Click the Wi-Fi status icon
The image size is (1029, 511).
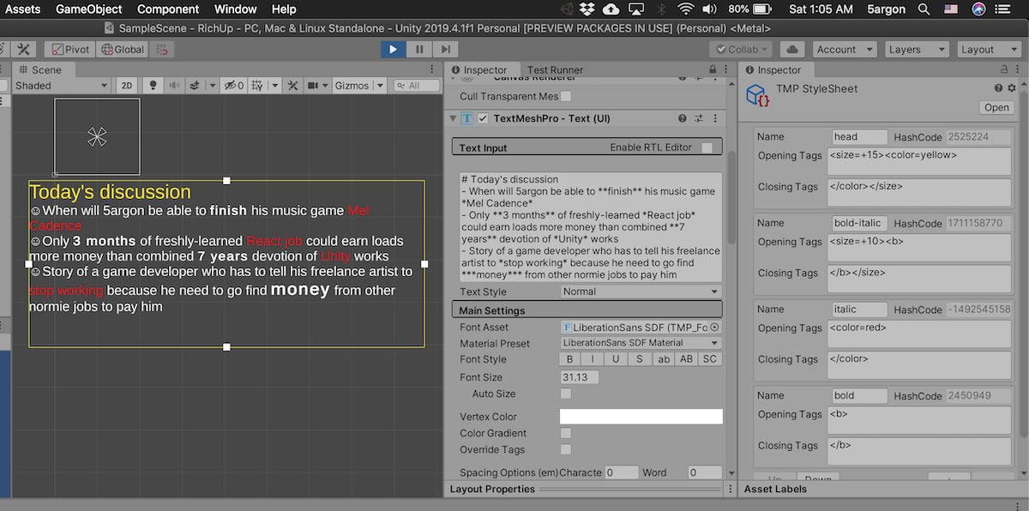click(x=686, y=9)
